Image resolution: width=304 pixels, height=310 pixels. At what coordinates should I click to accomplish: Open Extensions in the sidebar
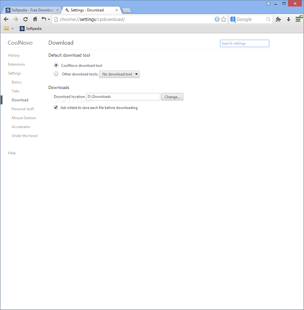16,64
